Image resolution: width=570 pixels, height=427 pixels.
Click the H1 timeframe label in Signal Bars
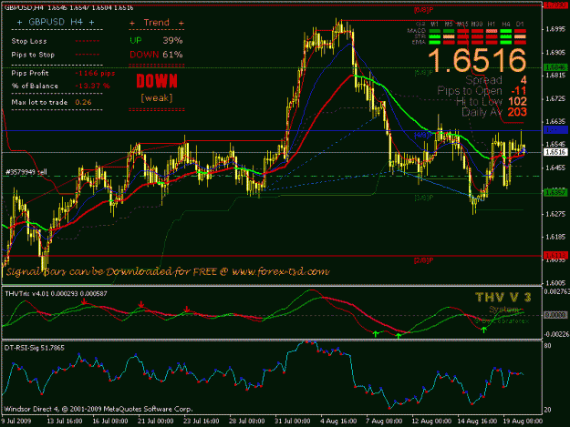[x=492, y=25]
